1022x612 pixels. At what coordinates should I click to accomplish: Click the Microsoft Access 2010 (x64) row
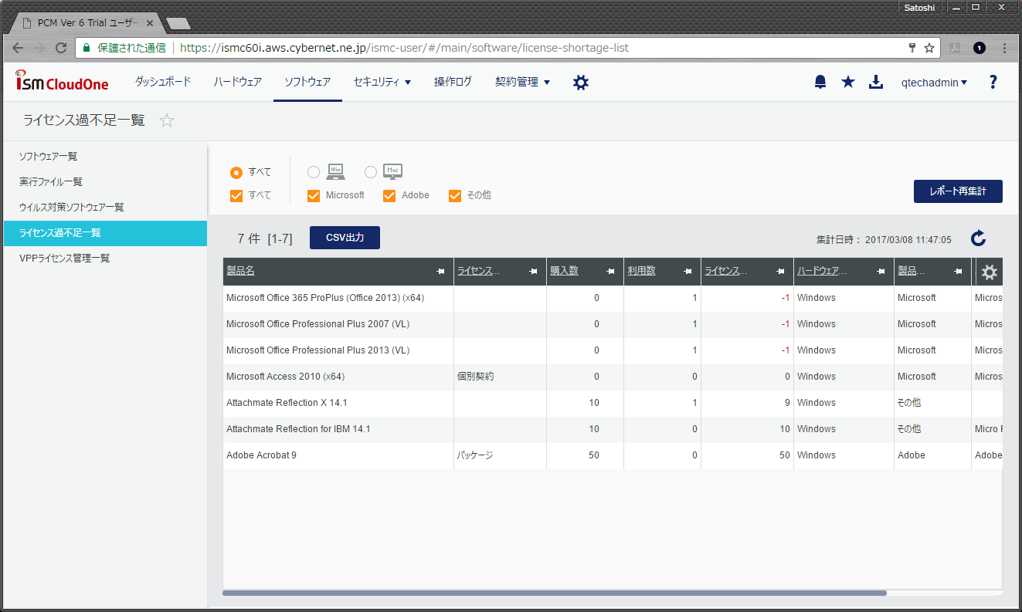click(613, 377)
